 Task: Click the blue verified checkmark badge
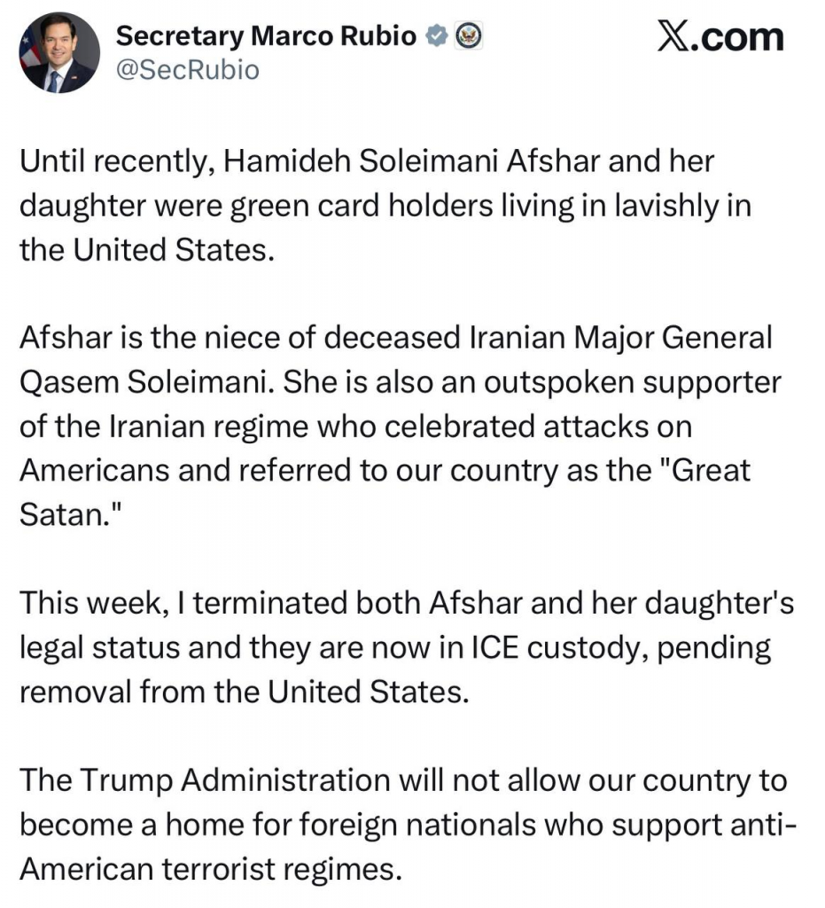tap(436, 36)
